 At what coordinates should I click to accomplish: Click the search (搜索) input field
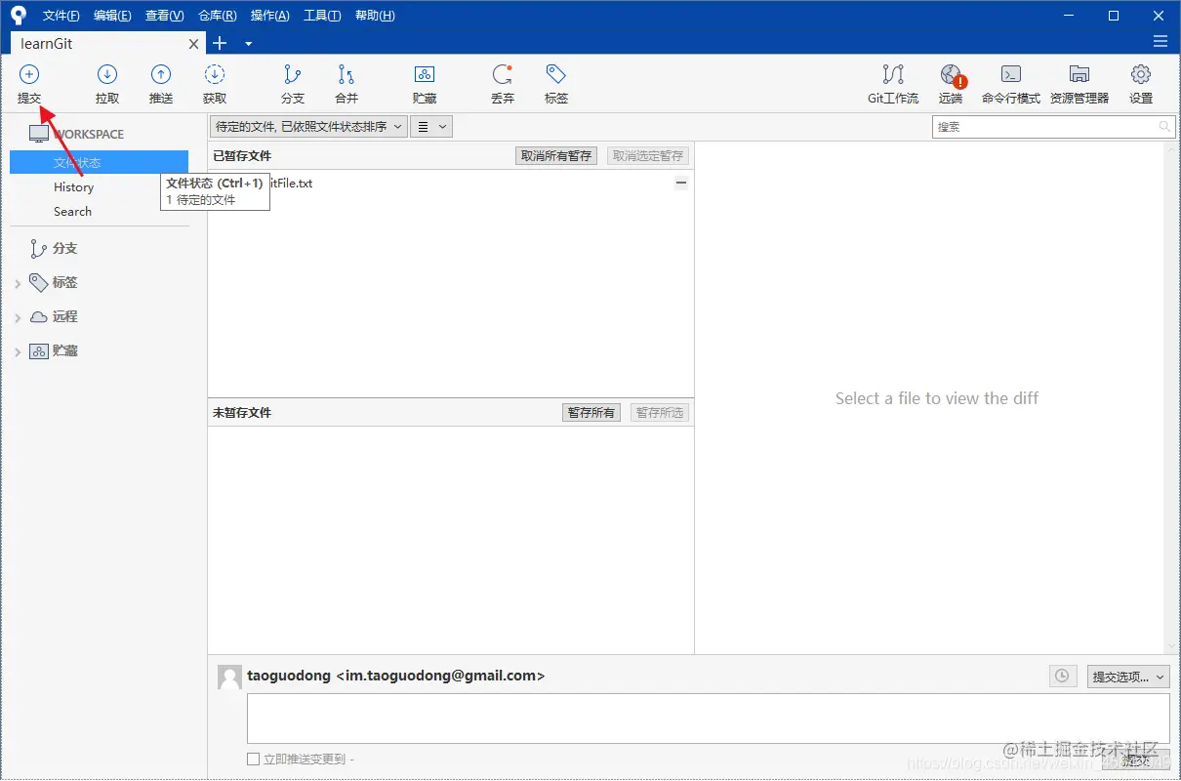(x=1054, y=127)
